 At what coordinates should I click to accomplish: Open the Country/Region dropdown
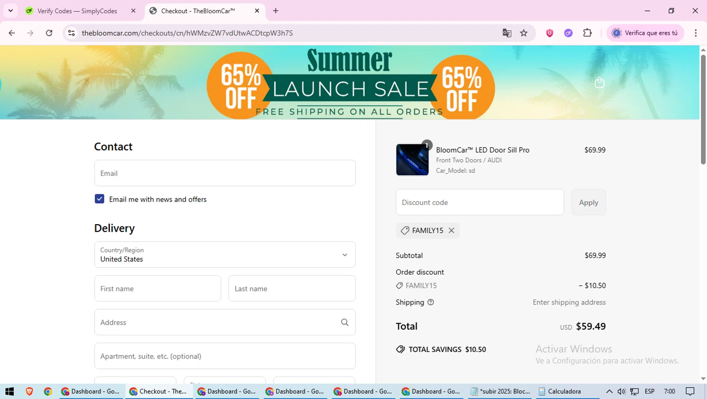coord(225,254)
